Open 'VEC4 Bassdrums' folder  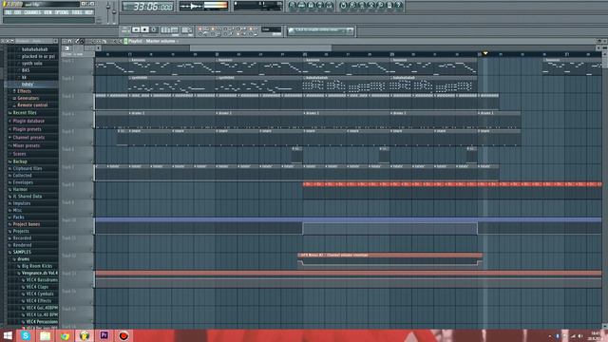point(41,280)
